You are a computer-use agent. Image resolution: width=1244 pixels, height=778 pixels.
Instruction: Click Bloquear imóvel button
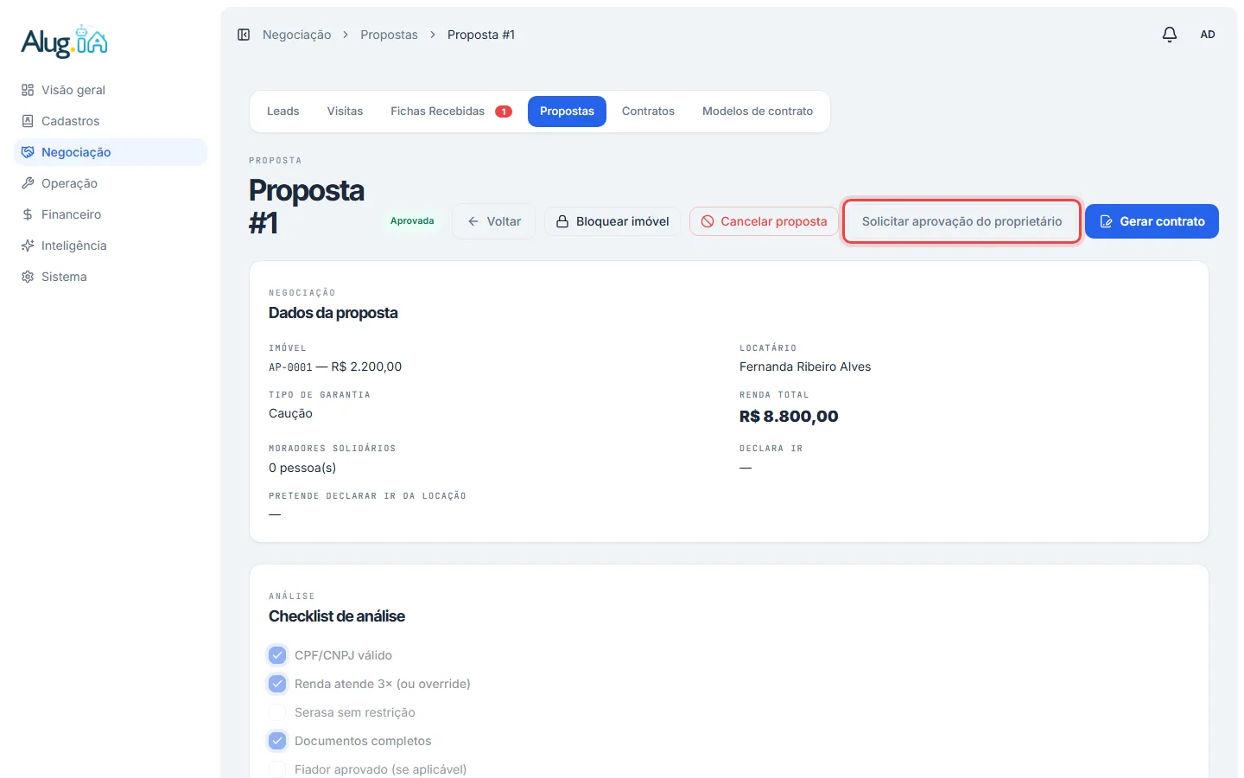(x=612, y=221)
